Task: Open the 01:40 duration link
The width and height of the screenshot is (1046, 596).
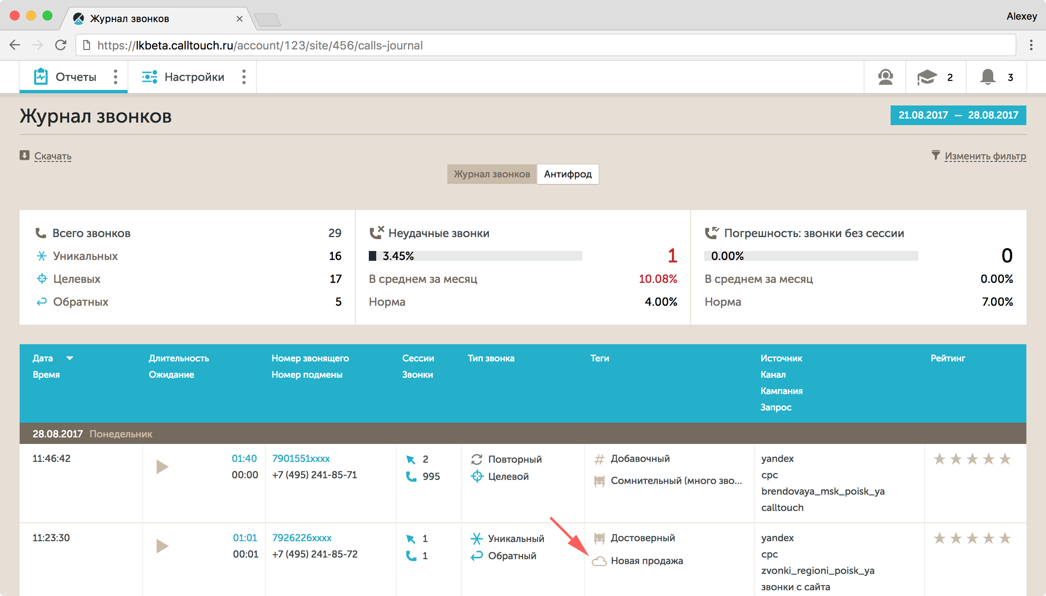Action: (244, 459)
